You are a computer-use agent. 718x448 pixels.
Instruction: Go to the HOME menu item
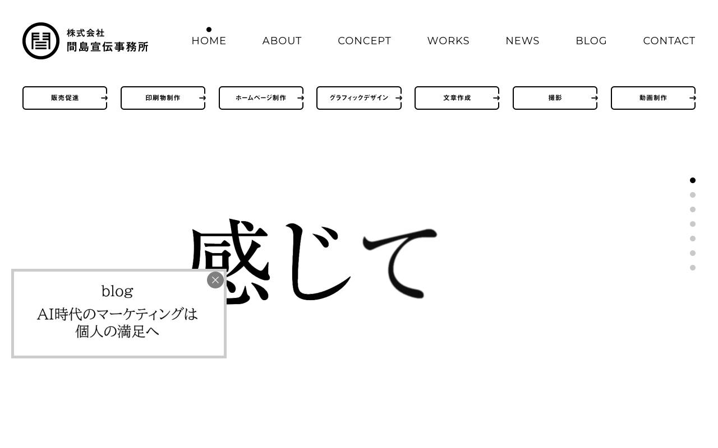pyautogui.click(x=209, y=41)
